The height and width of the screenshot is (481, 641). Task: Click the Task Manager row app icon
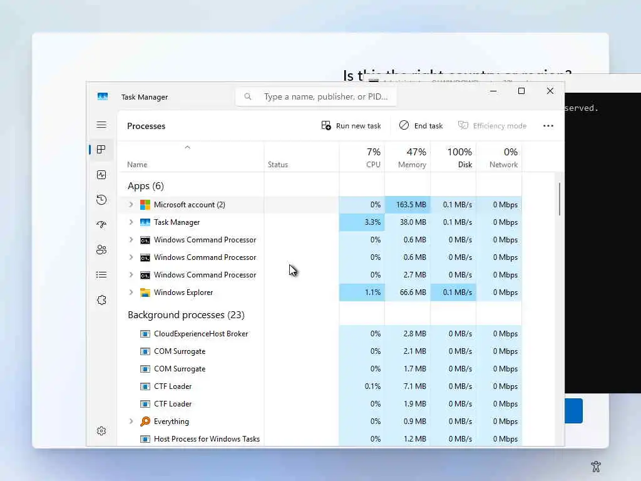click(145, 222)
